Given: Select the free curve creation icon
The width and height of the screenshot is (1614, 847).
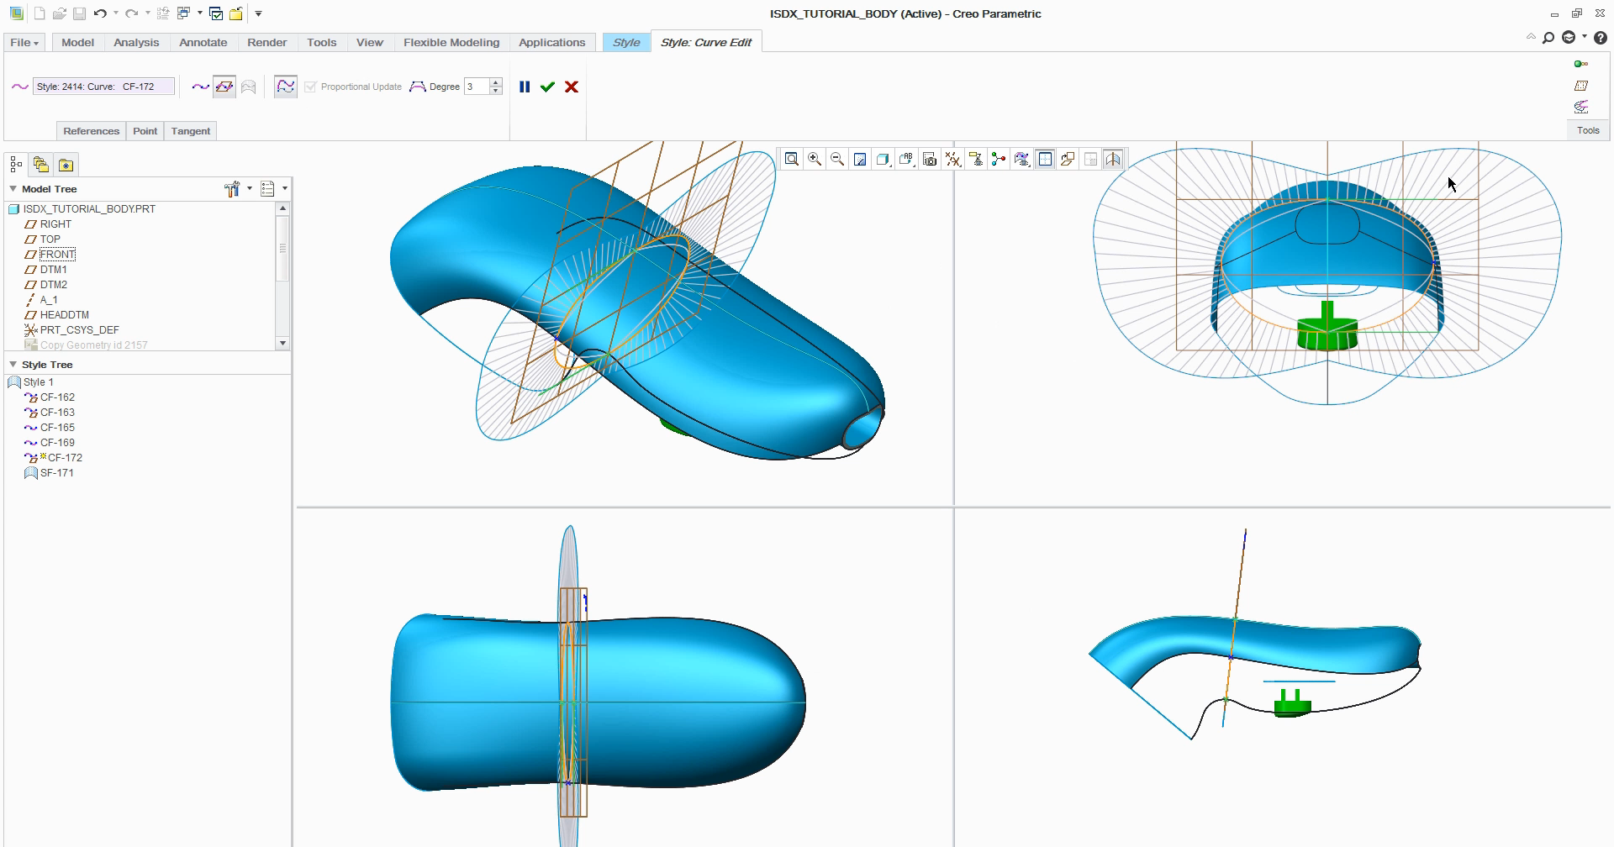Looking at the screenshot, I should pyautogui.click(x=200, y=86).
